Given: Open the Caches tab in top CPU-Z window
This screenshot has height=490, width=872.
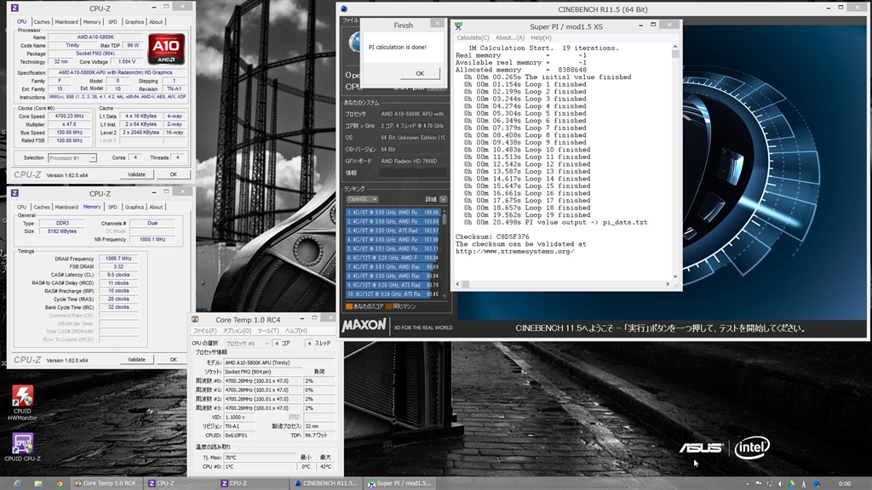Looking at the screenshot, I should point(42,21).
